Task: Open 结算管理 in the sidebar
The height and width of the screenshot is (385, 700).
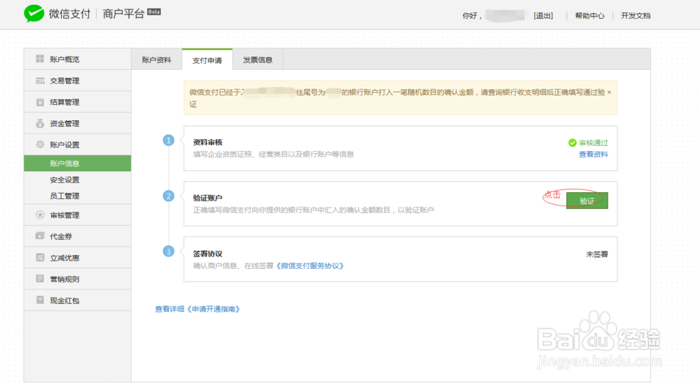Action: coord(77,102)
